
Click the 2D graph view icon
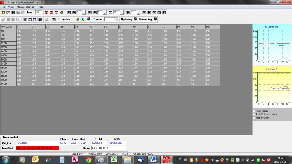[18, 12]
